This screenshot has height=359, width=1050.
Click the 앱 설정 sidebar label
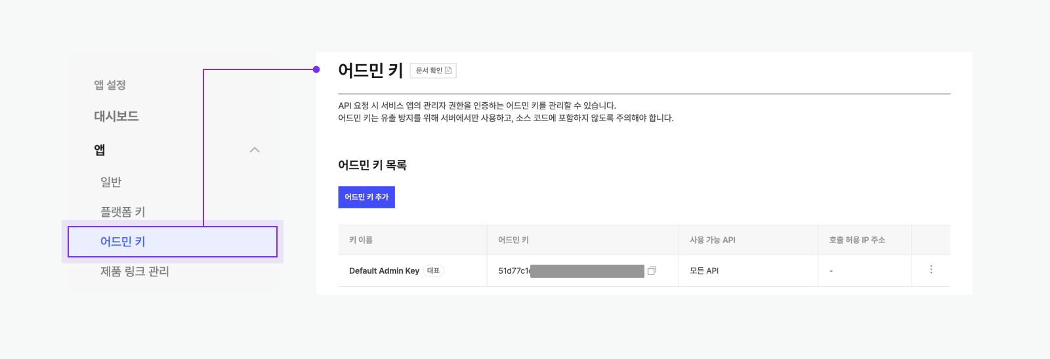[110, 85]
